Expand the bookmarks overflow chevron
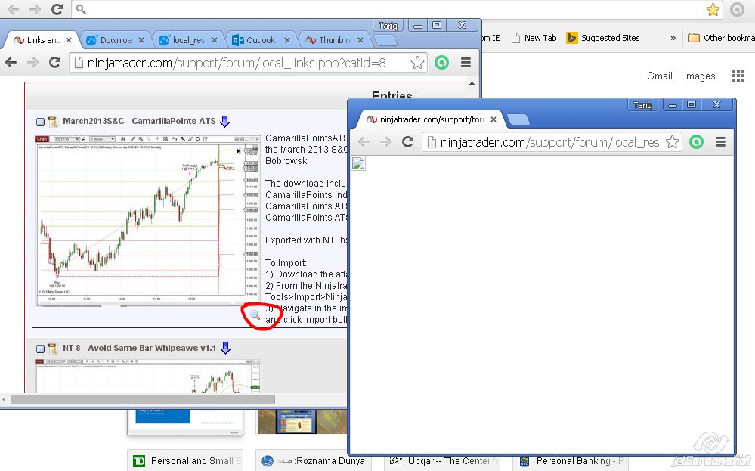755x471 pixels. (x=673, y=38)
